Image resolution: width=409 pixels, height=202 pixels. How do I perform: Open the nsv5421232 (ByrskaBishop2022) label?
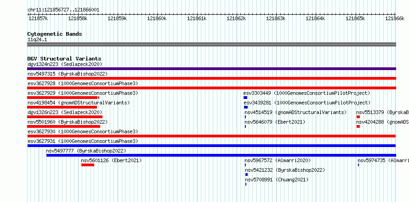pos(285,170)
